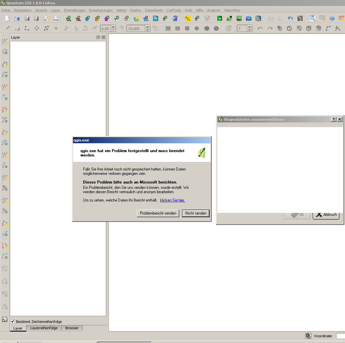345x343 pixels.
Task: Click the Open Project folder icon
Action: 17,18
